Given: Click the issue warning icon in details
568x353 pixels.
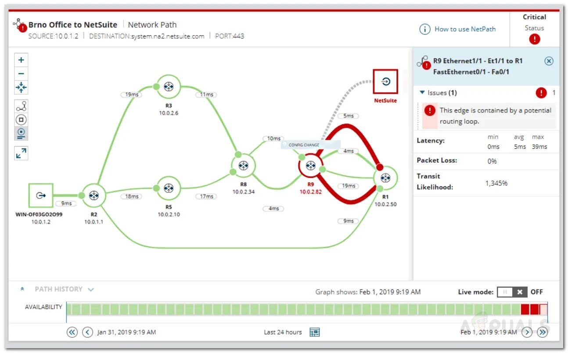Looking at the screenshot, I should (430, 110).
